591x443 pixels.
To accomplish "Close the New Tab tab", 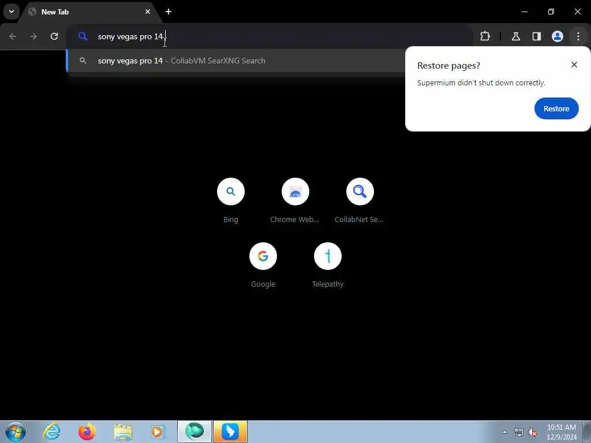I will coord(148,12).
